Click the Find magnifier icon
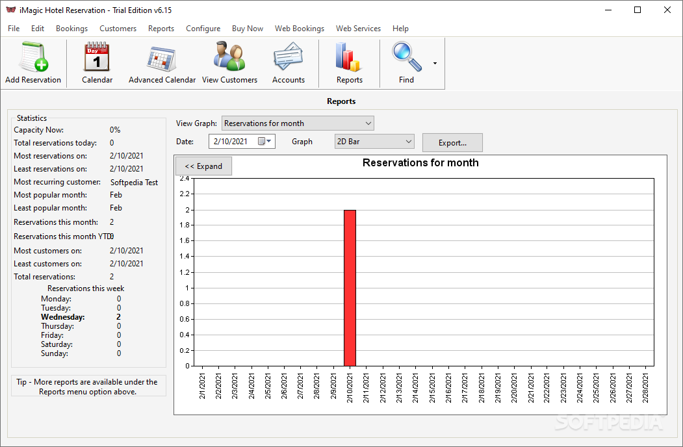The height and width of the screenshot is (447, 683). [406, 57]
